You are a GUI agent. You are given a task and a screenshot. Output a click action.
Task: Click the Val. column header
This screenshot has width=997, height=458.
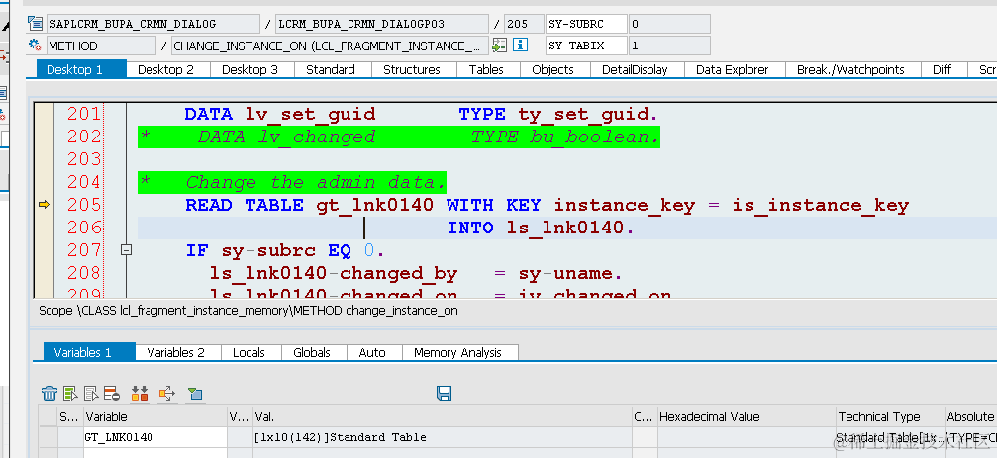[442, 417]
